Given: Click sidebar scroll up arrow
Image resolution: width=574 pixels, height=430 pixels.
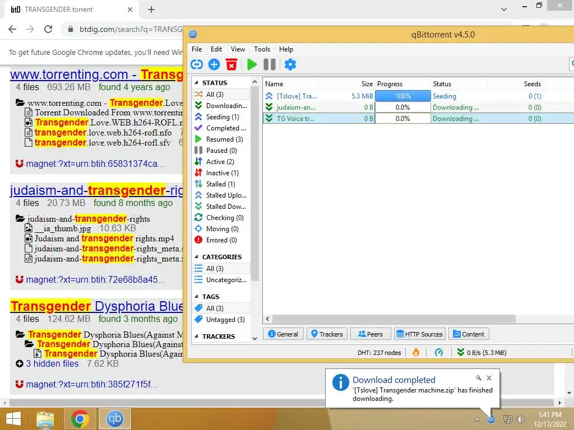Looking at the screenshot, I should point(255,82).
